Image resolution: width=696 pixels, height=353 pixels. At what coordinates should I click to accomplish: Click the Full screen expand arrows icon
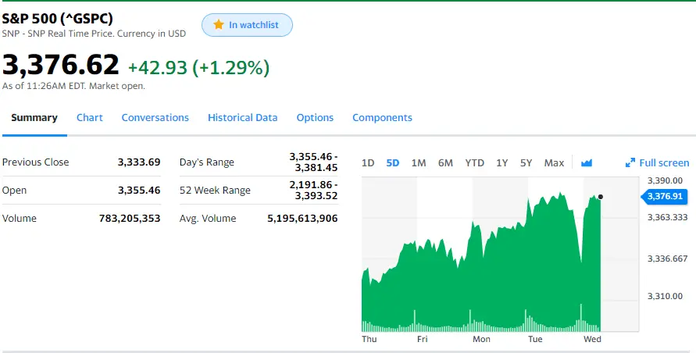[x=630, y=162]
